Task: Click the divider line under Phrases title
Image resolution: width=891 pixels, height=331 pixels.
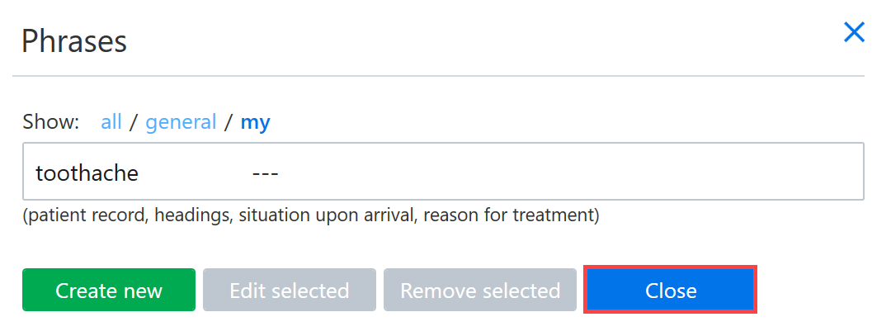Action: pyautogui.click(x=438, y=76)
